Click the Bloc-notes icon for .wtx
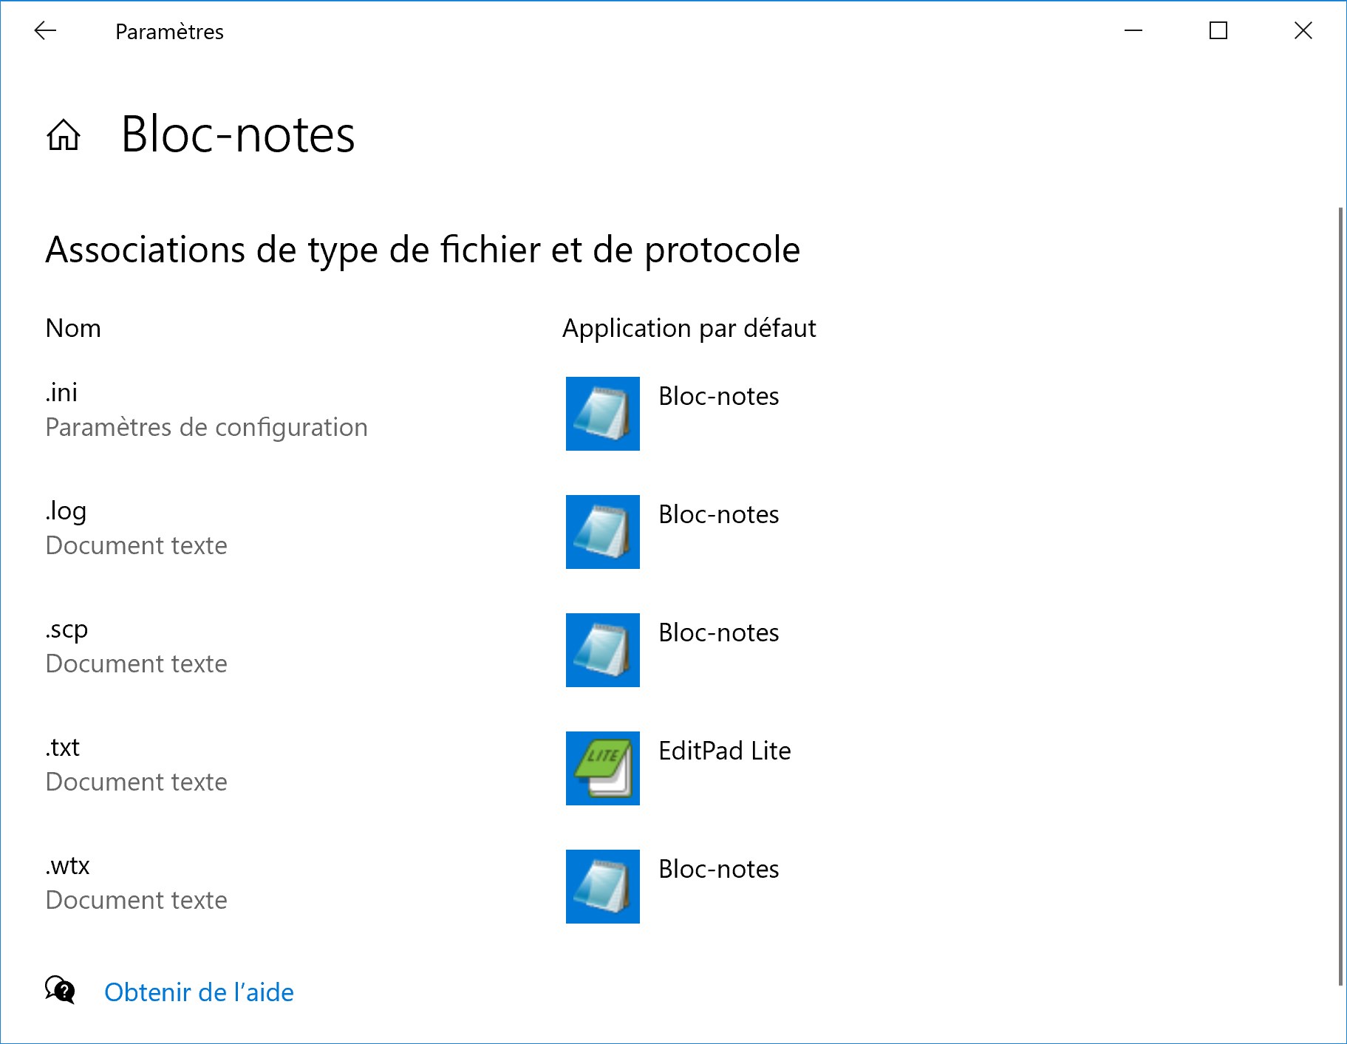The image size is (1347, 1044). (602, 887)
